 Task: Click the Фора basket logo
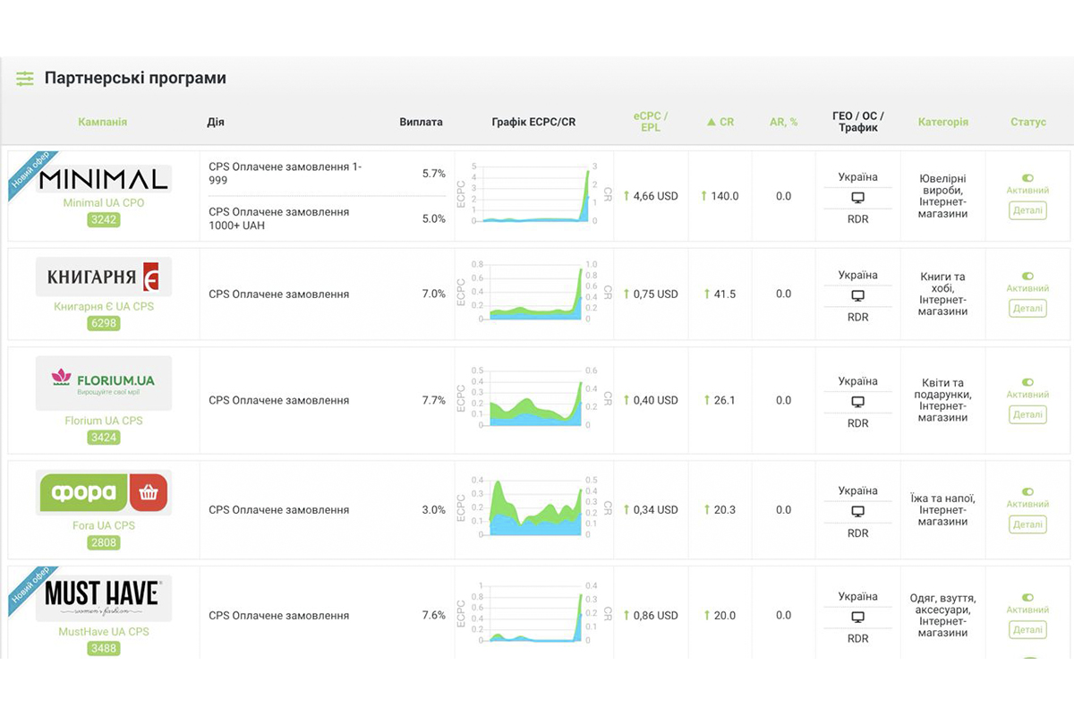coord(104,492)
